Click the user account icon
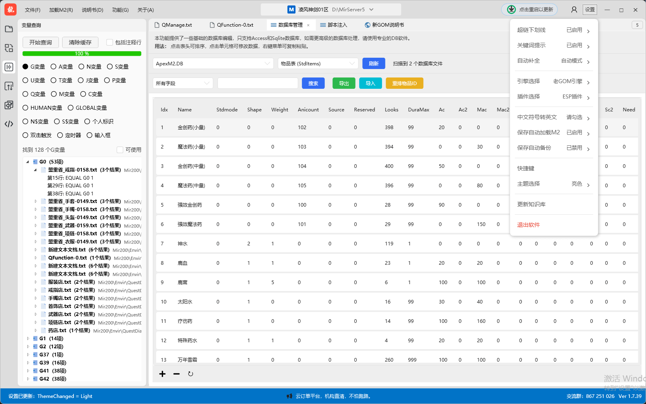This screenshot has height=404, width=646. click(x=574, y=10)
